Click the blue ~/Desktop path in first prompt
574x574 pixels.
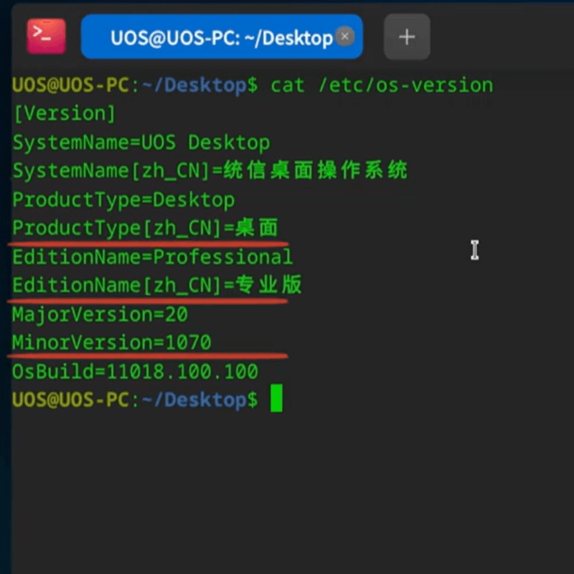coord(194,85)
